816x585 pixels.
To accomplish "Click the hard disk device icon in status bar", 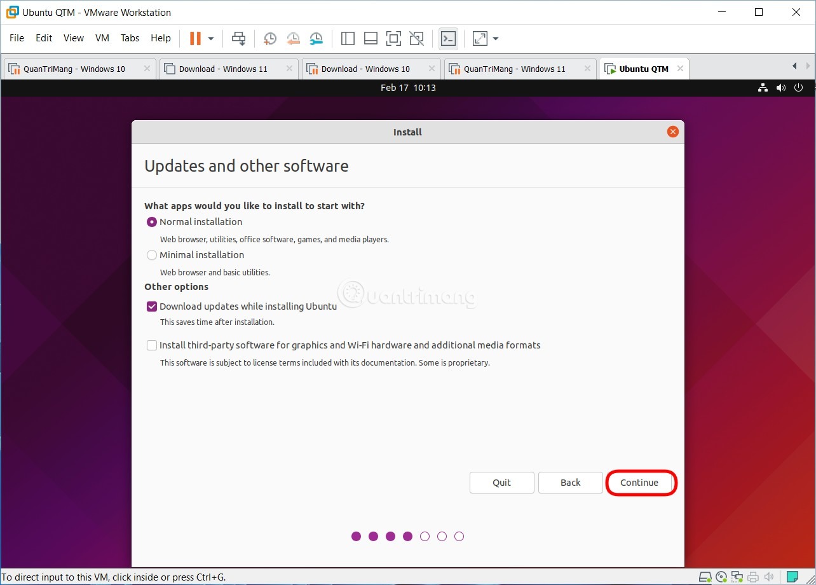I will tap(705, 577).
